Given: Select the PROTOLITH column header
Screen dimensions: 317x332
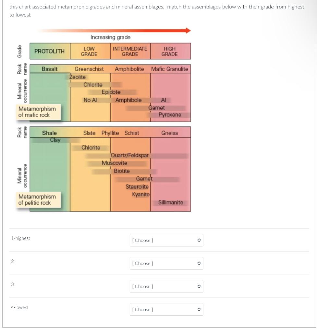Looking at the screenshot, I should click(x=49, y=51).
